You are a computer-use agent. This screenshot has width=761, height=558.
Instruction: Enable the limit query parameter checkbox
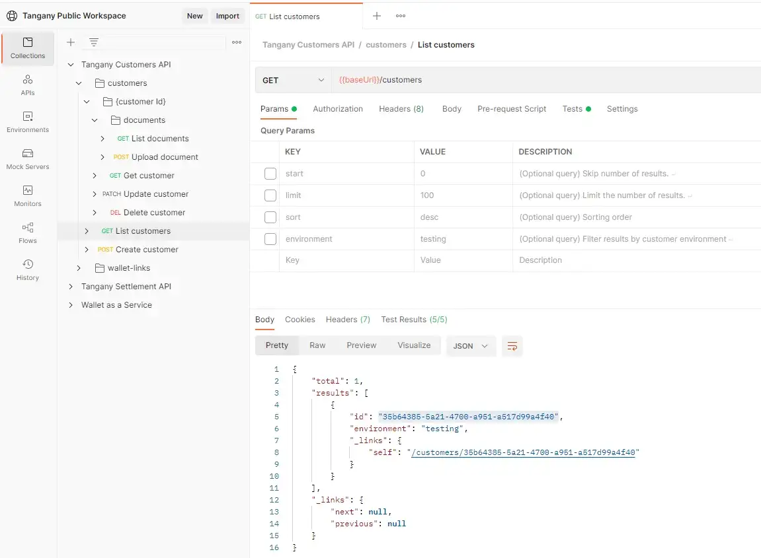270,195
